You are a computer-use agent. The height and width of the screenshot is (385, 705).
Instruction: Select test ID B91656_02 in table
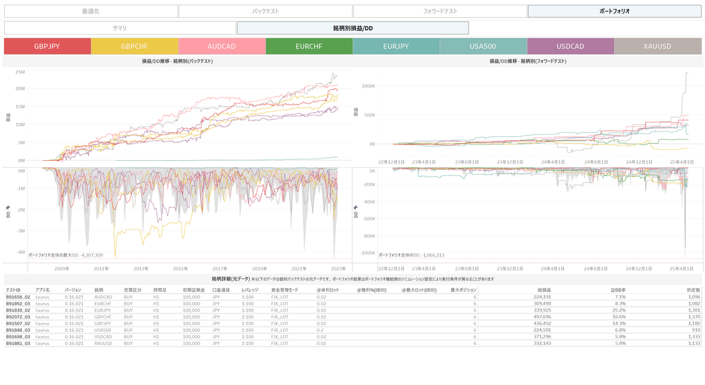pos(18,297)
